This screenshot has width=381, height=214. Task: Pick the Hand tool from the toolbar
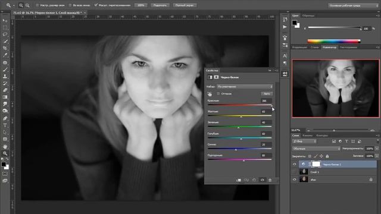(x=5, y=147)
